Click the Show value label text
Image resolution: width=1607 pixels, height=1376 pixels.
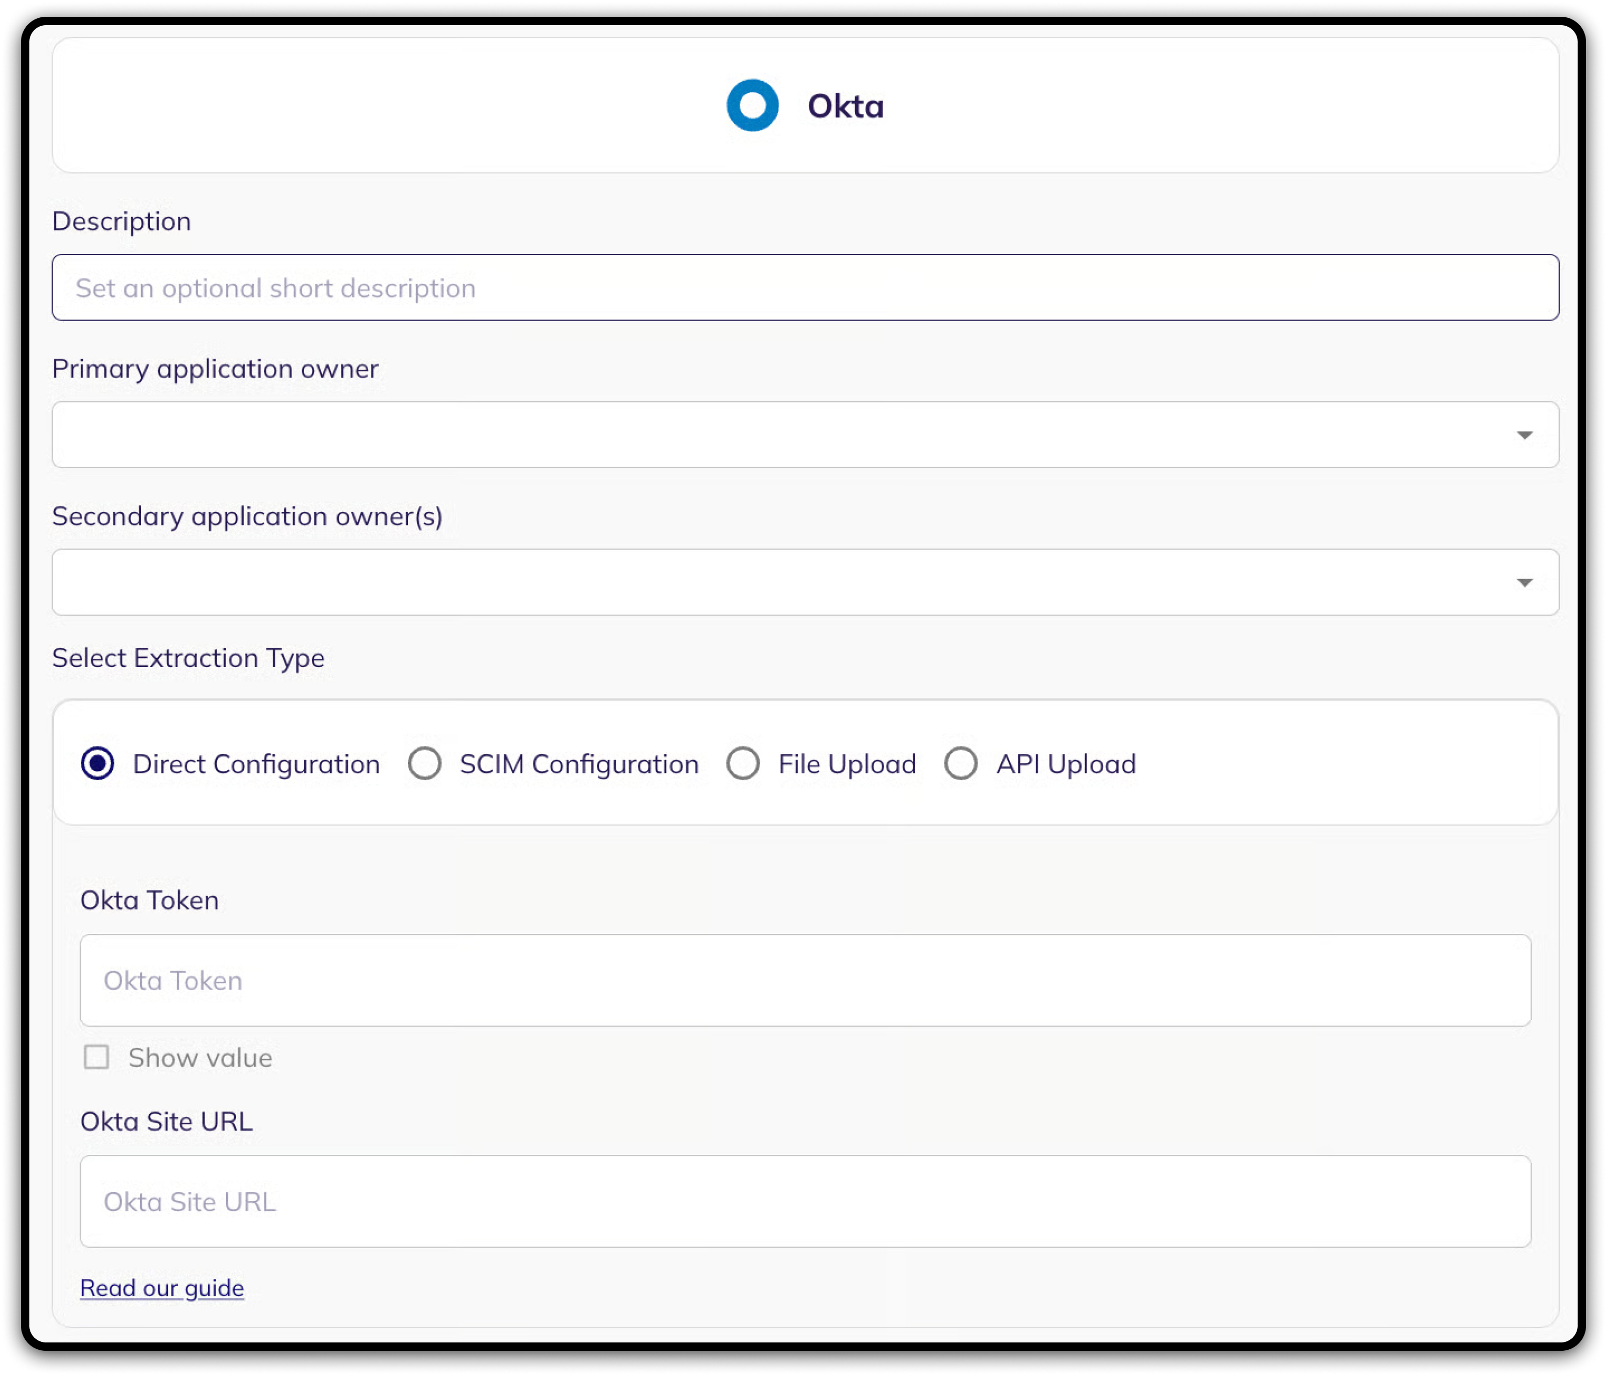coord(200,1058)
